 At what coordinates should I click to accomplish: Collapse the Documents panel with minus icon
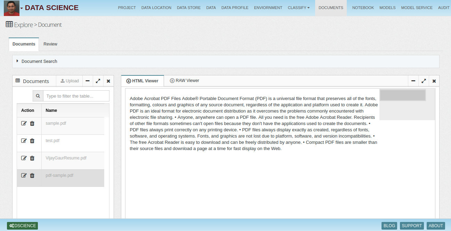pyautogui.click(x=88, y=81)
